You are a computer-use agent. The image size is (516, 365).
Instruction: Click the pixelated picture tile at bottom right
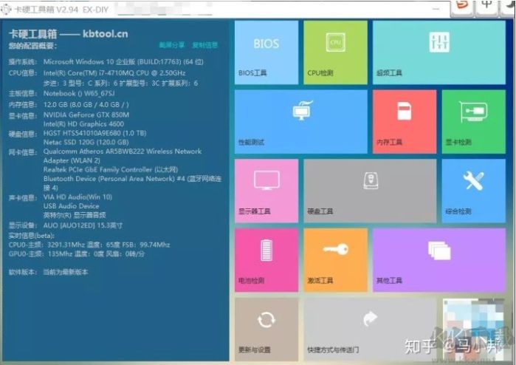(473, 329)
